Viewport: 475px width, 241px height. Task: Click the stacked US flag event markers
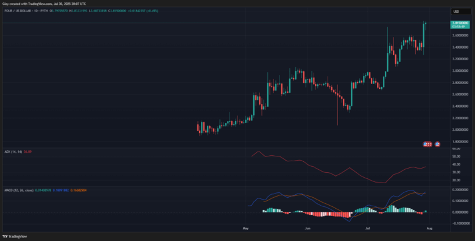coord(427,144)
